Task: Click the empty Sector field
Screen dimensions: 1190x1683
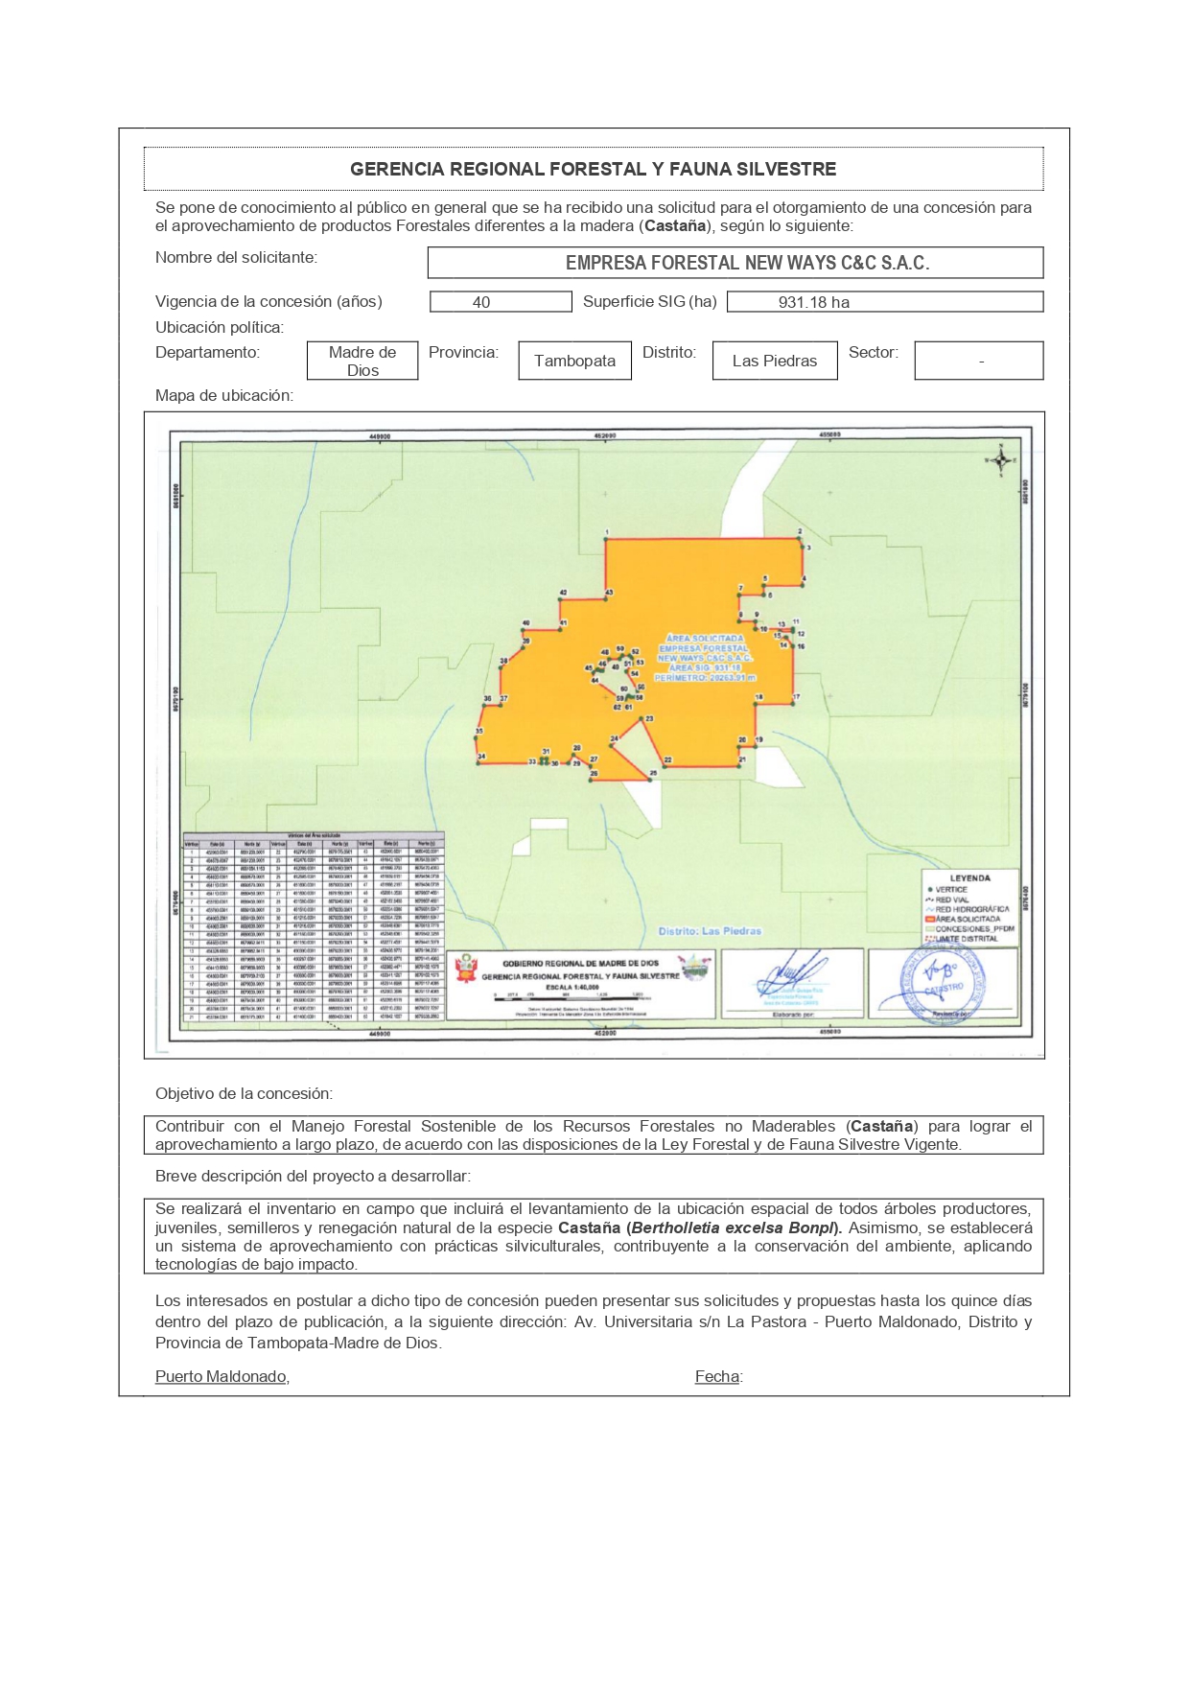Action: click(978, 362)
